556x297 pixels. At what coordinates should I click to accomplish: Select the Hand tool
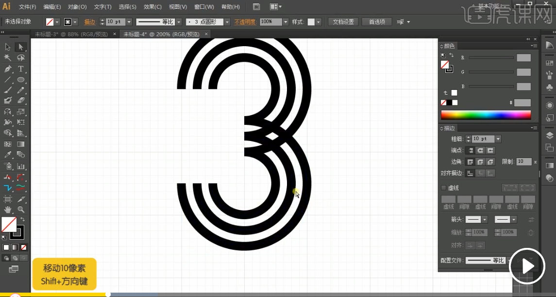[8, 210]
